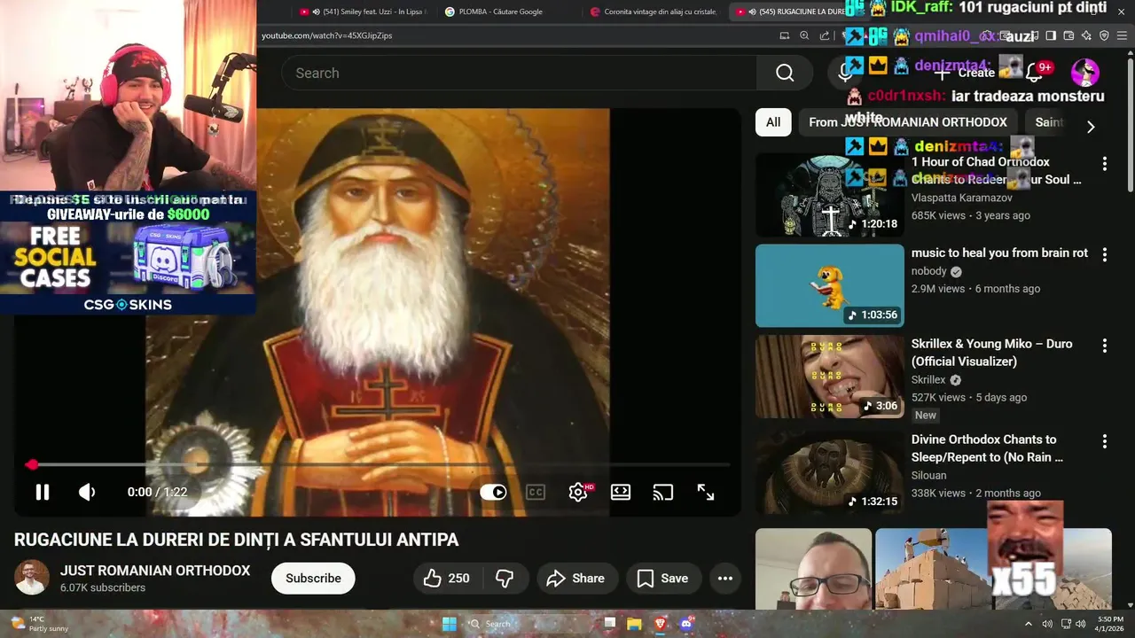Image resolution: width=1135 pixels, height=638 pixels.
Task: Open Skrillex Duro visualizer thumbnail
Action: tap(830, 377)
